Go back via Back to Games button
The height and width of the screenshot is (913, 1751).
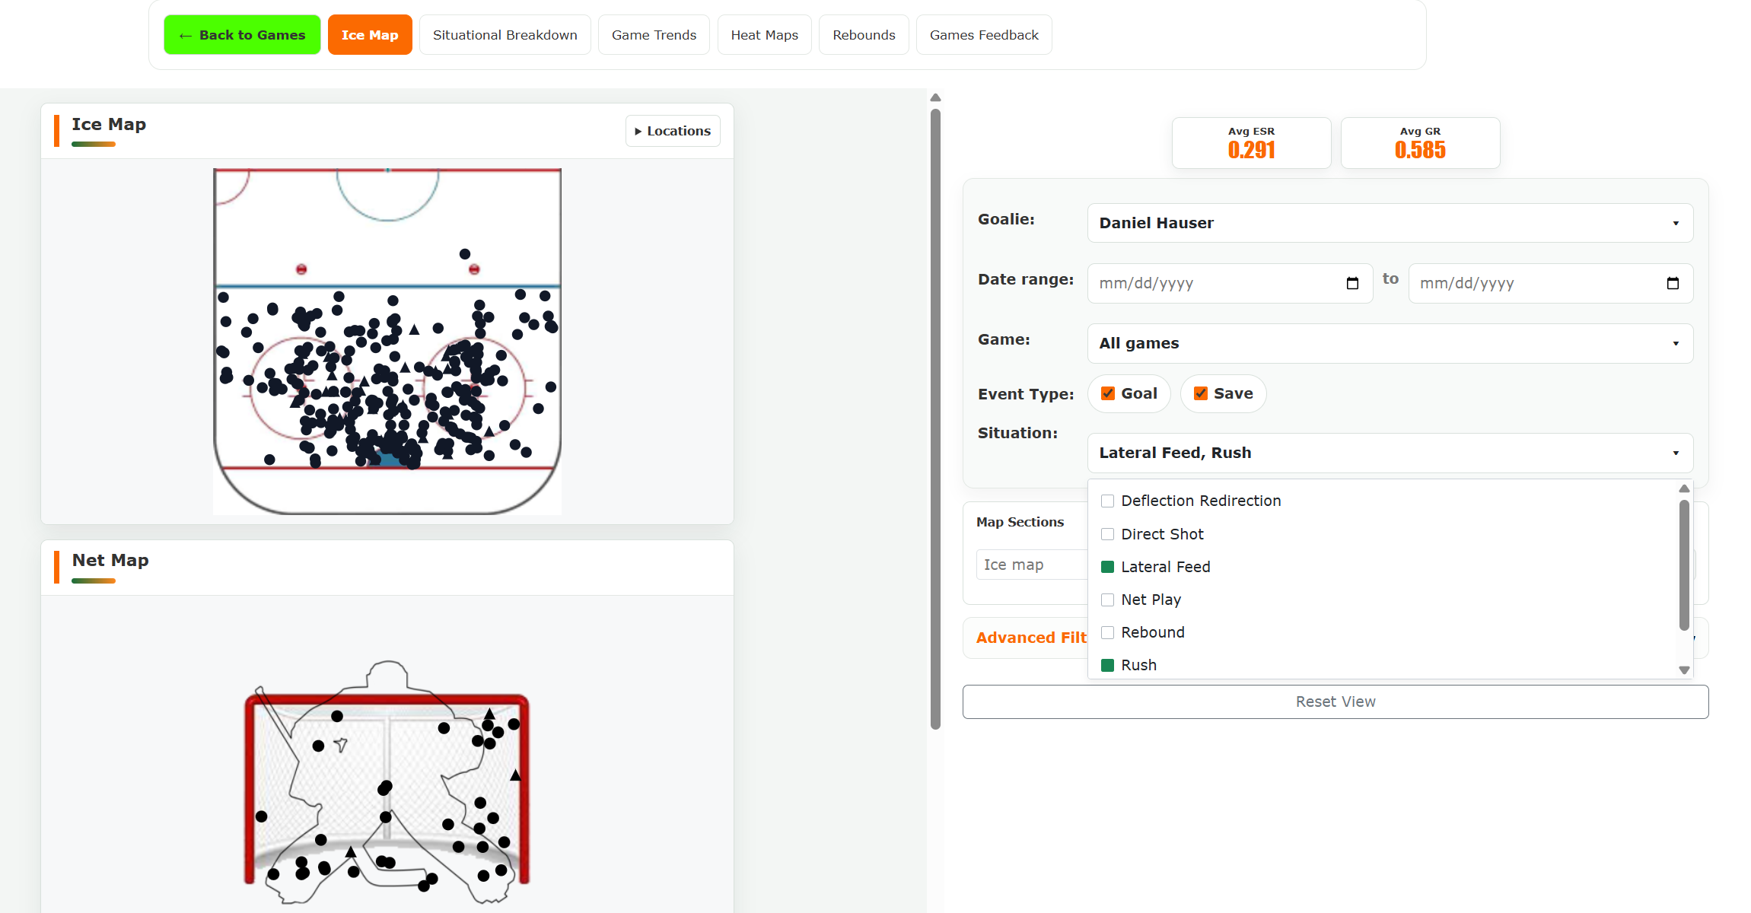click(x=242, y=35)
